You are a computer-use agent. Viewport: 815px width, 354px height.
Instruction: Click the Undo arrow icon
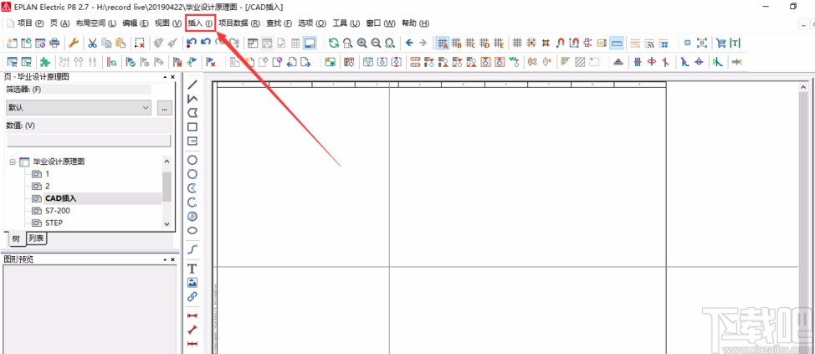pyautogui.click(x=192, y=44)
